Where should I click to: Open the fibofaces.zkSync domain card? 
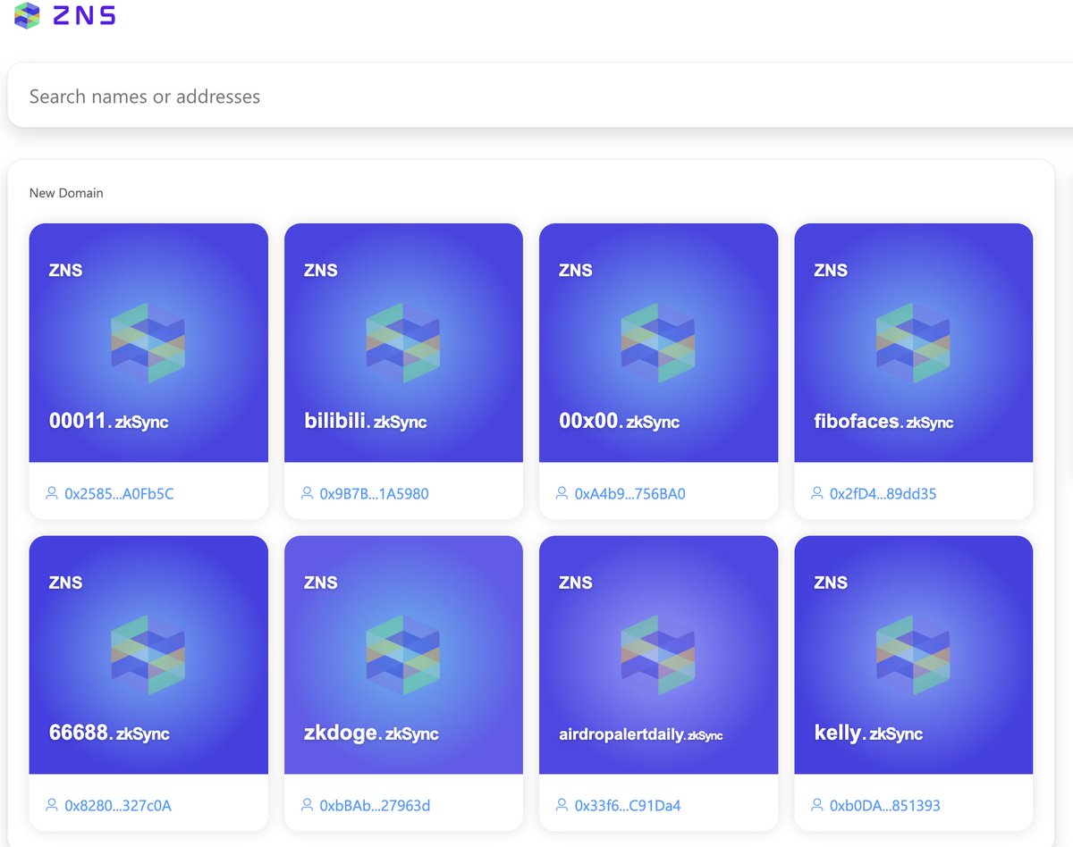click(913, 342)
